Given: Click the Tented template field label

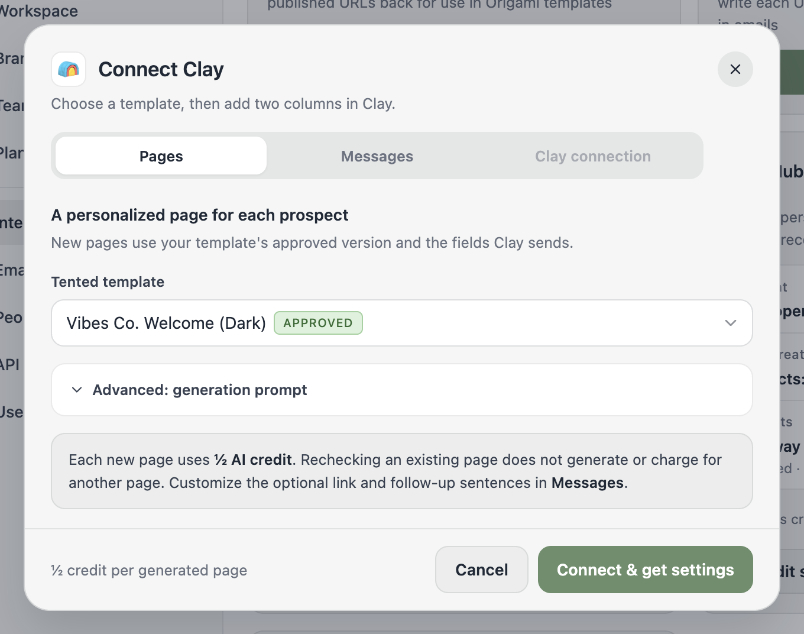Looking at the screenshot, I should 108,282.
